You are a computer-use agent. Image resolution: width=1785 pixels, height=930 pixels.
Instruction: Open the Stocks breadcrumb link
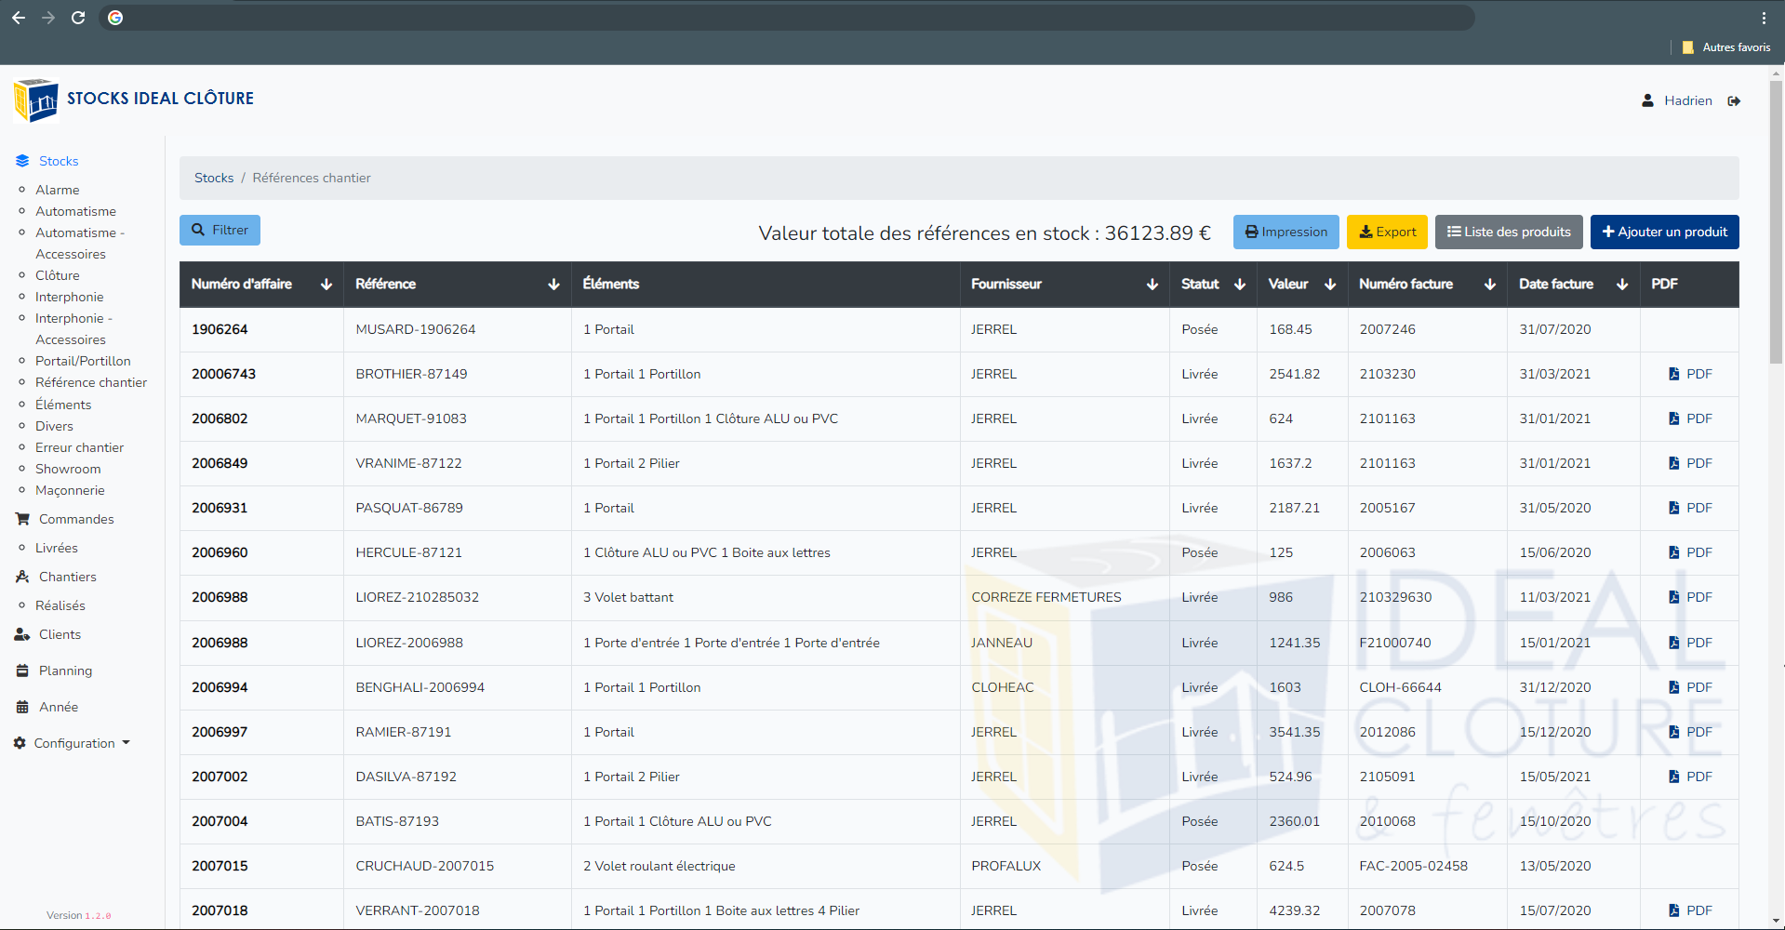pos(213,178)
